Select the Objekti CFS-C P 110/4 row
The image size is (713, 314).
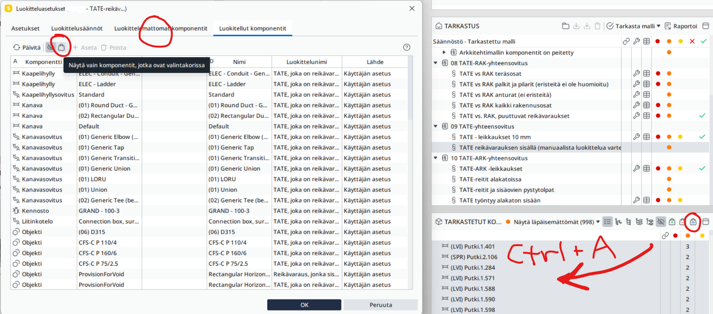(209, 243)
